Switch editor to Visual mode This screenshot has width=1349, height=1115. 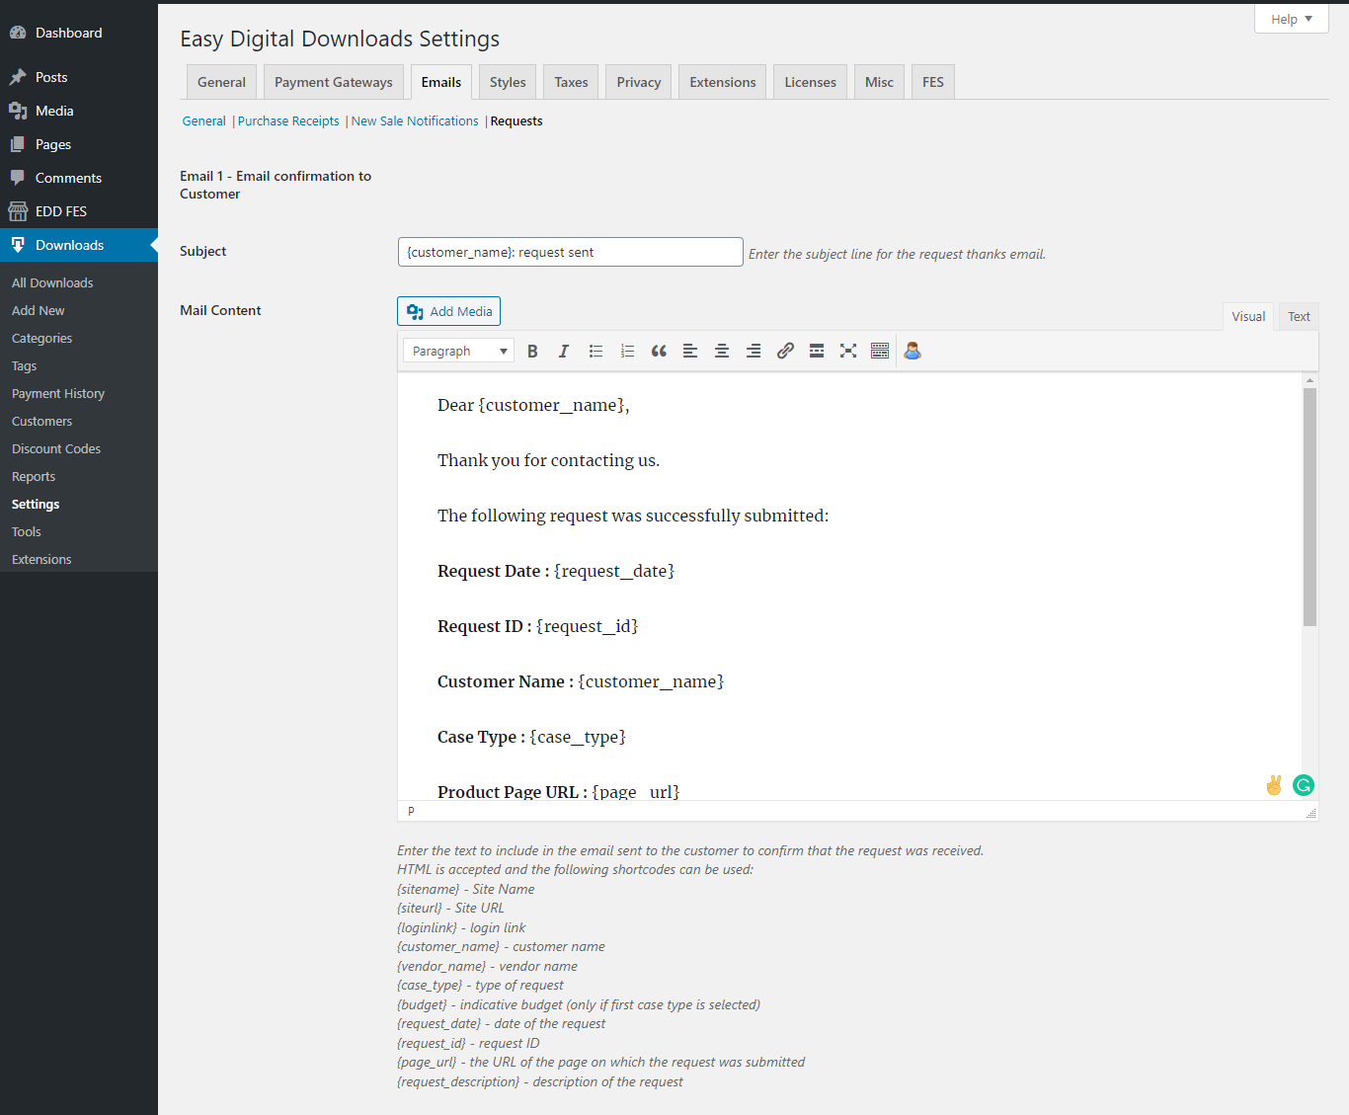tap(1248, 316)
